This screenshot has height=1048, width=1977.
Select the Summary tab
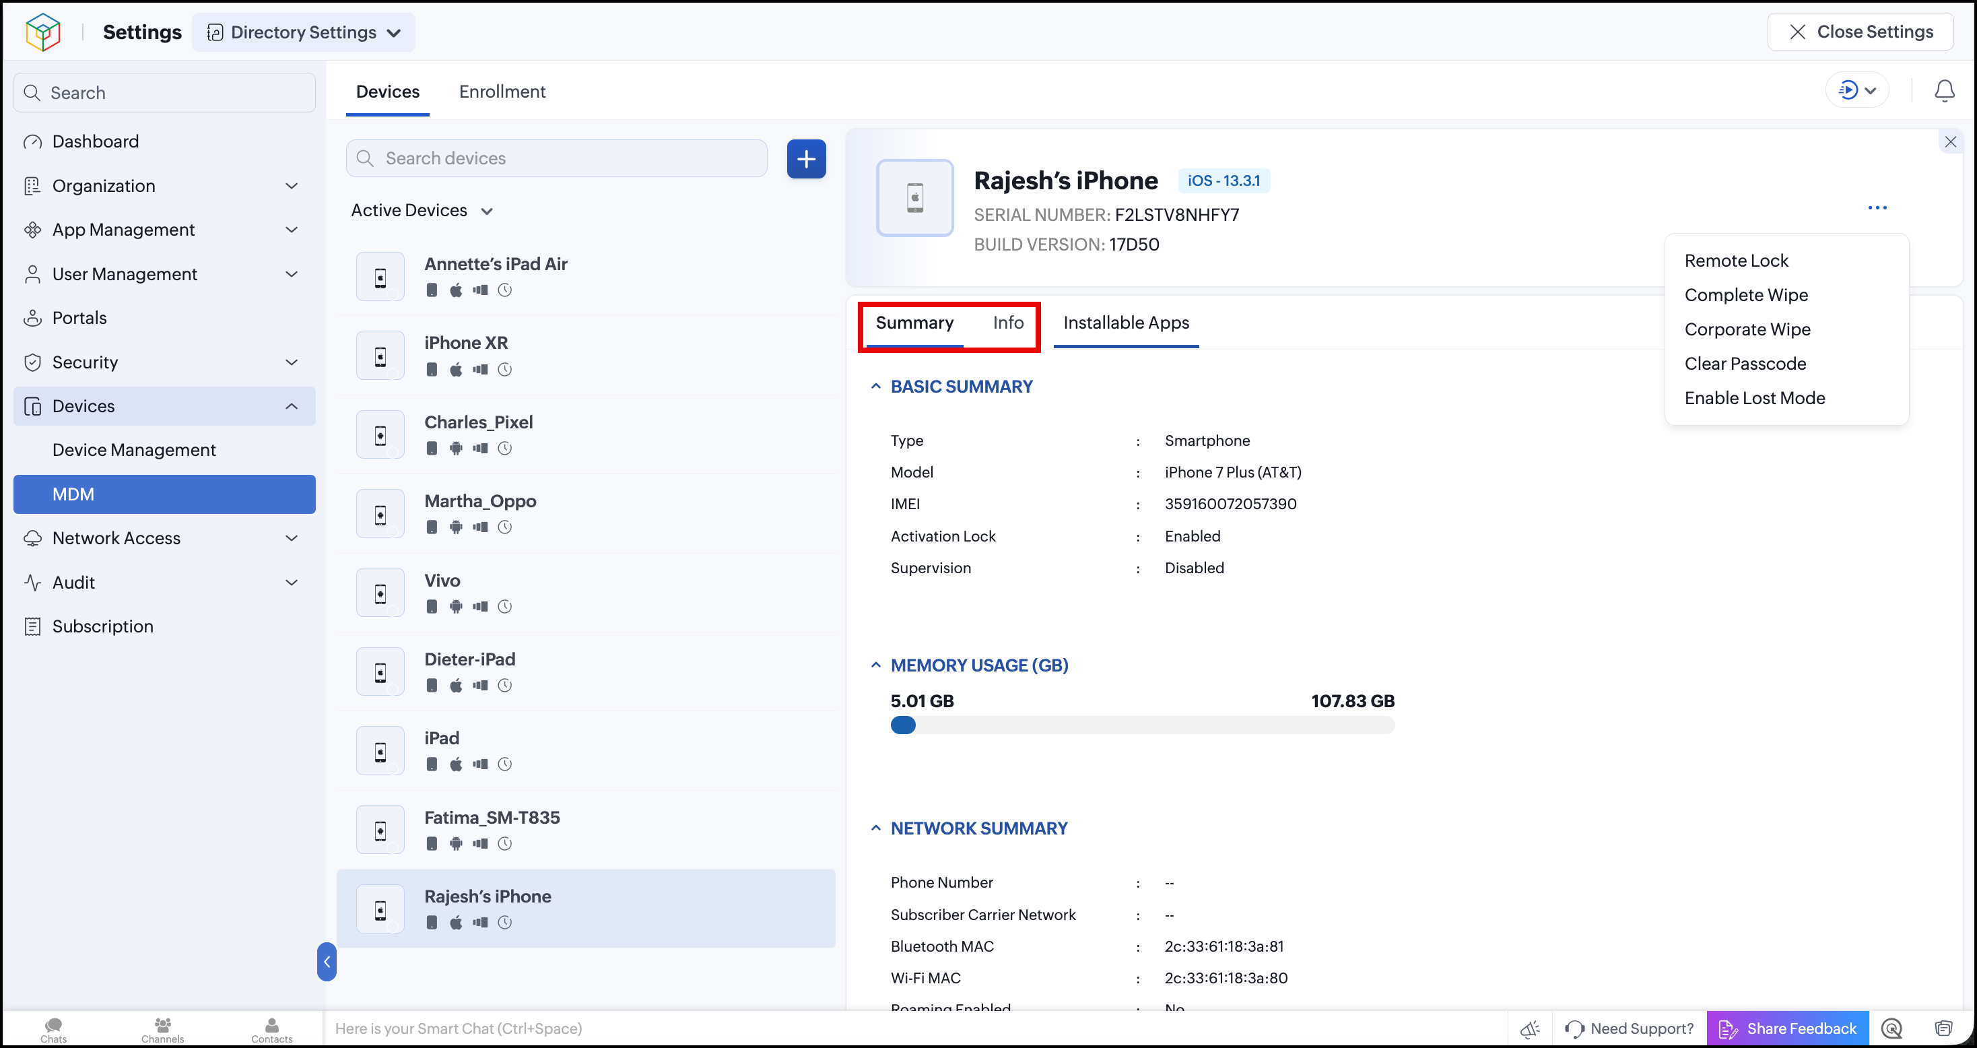click(914, 323)
